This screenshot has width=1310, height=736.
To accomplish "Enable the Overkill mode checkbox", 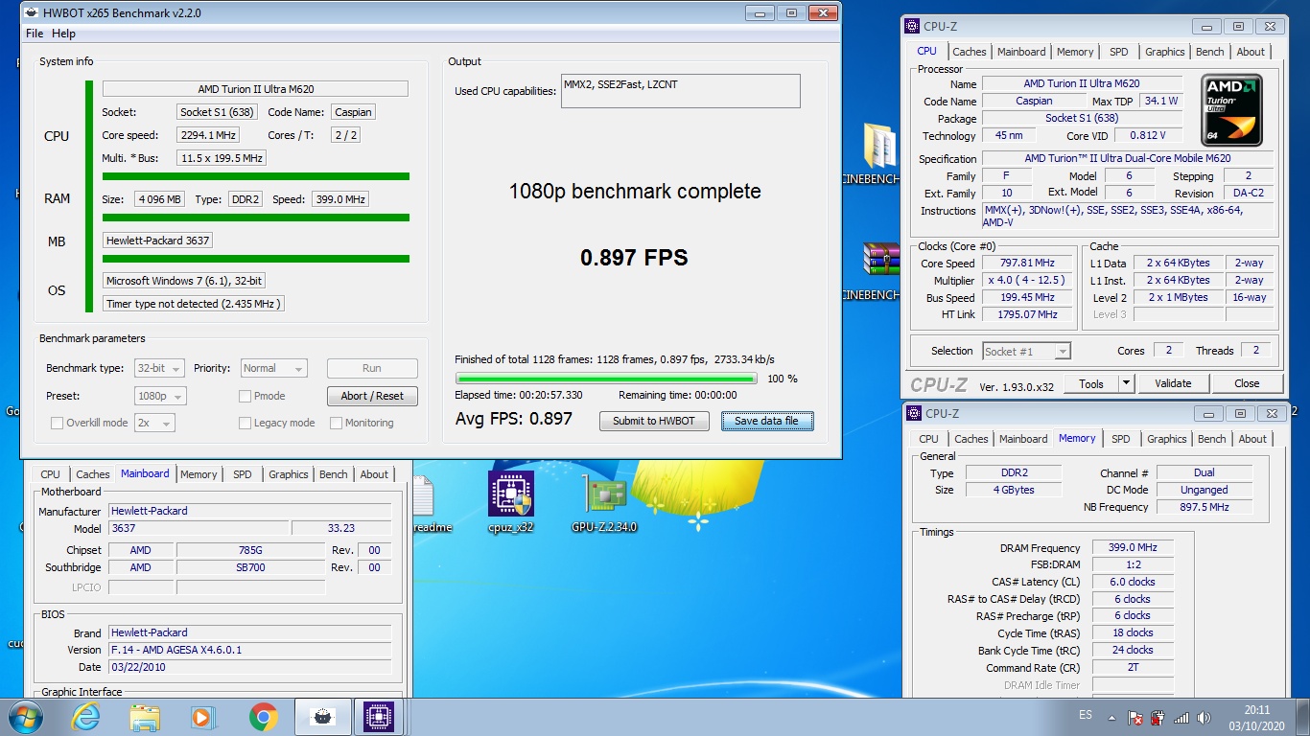I will (x=58, y=423).
